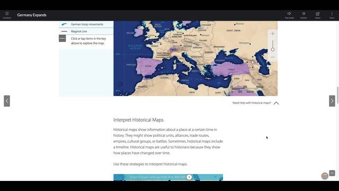Viewport: 339px width, 191px height.
Task: Go to previous page arrow
Action: coord(7,101)
